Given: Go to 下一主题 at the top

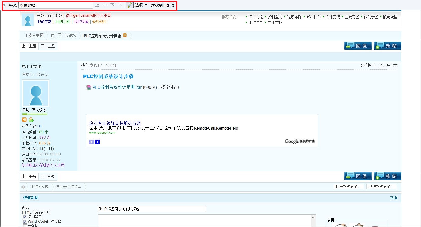Looking at the screenshot, I should [48, 46].
